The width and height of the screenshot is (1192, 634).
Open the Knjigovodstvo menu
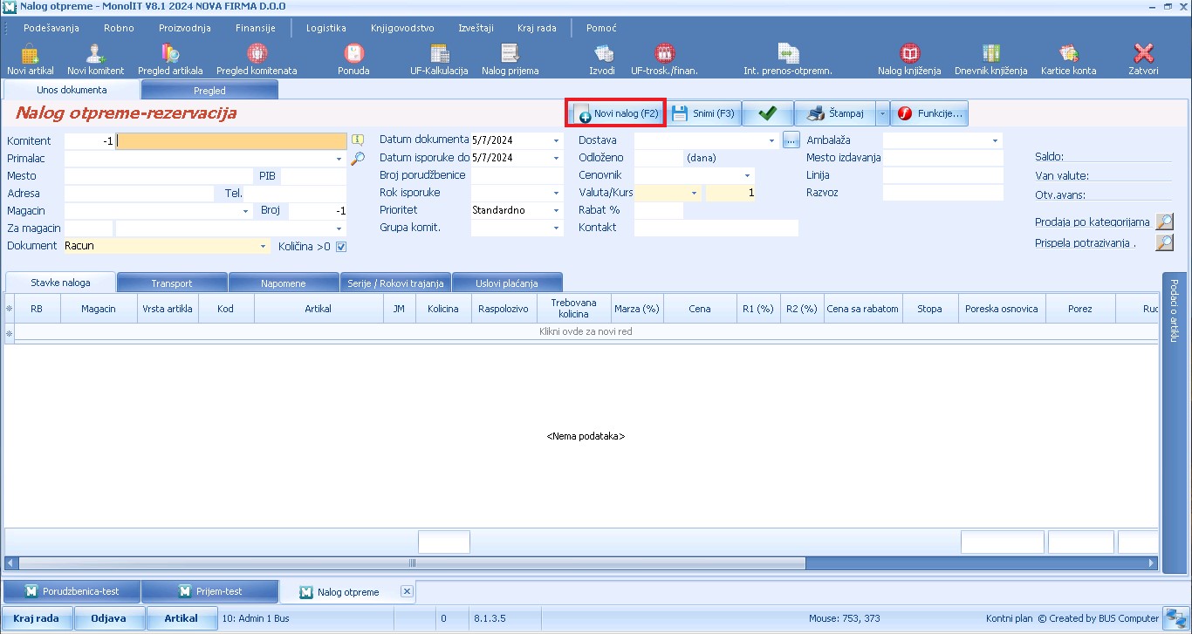402,28
